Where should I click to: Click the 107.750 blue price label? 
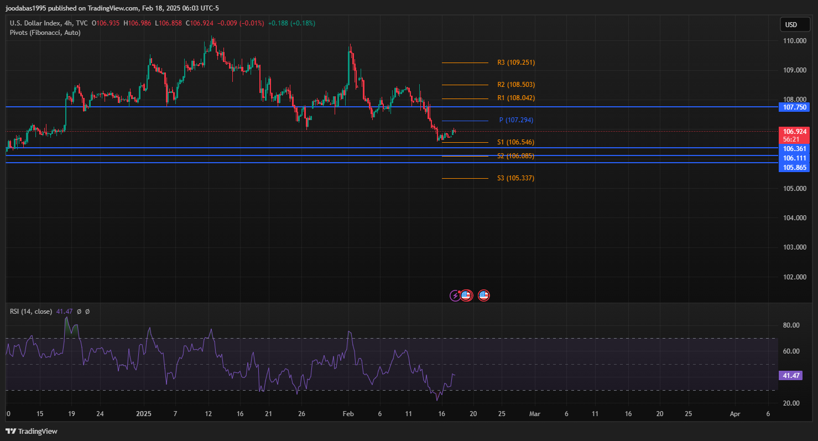pyautogui.click(x=794, y=107)
